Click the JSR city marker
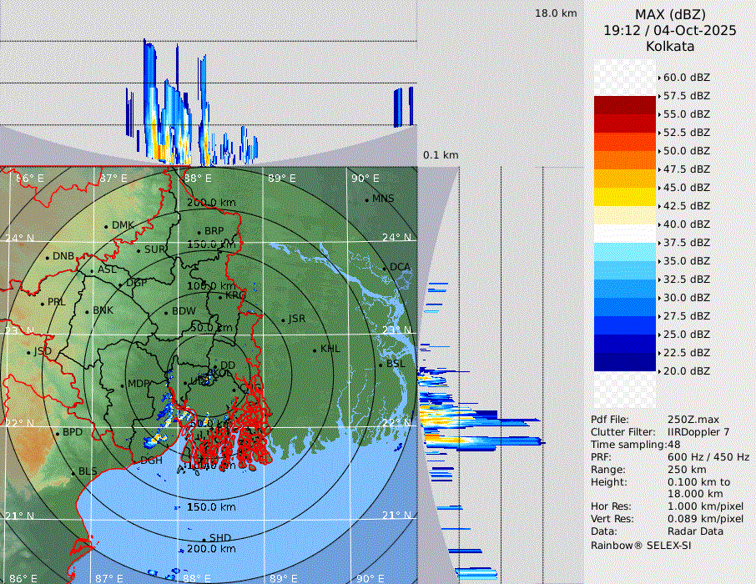 283,320
